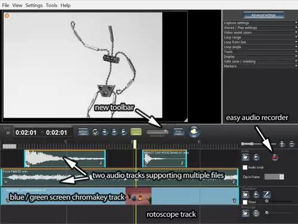
Task: Click the FPS value 25
Action: [x=8, y=133]
